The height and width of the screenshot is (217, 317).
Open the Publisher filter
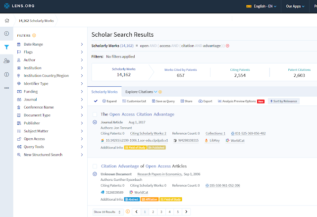click(x=50, y=123)
